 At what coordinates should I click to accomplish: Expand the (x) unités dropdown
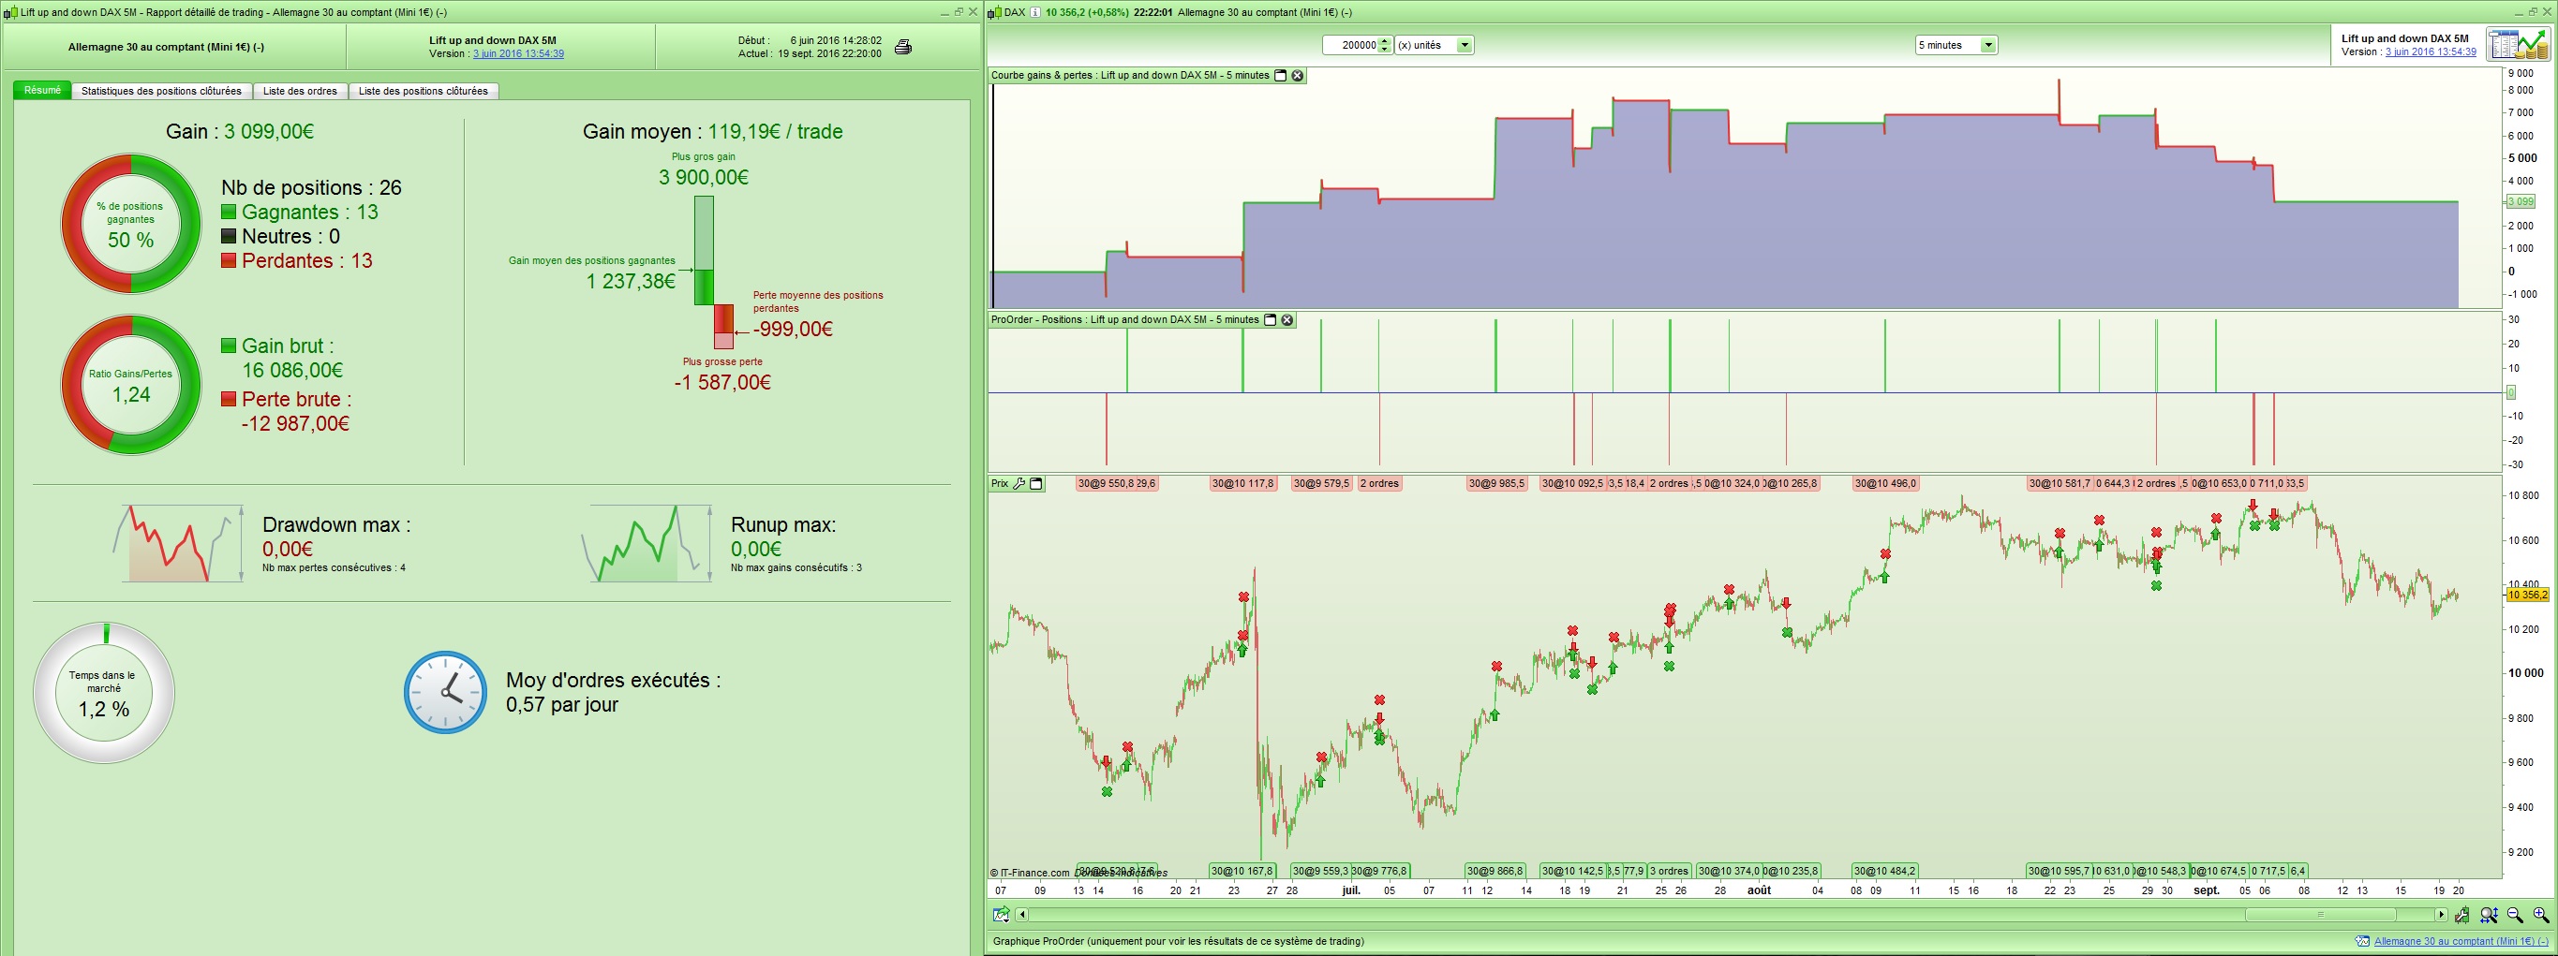tap(1464, 46)
